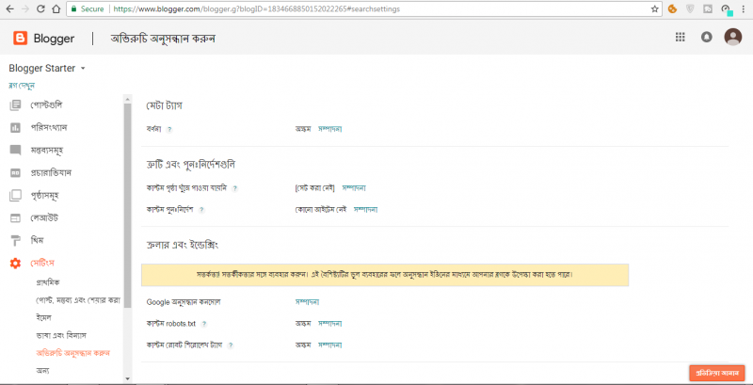The height and width of the screenshot is (385, 753).
Task: Click সম্পাদনা link for কাস্টম পুনঃনির্দেশ
Action: click(x=365, y=209)
